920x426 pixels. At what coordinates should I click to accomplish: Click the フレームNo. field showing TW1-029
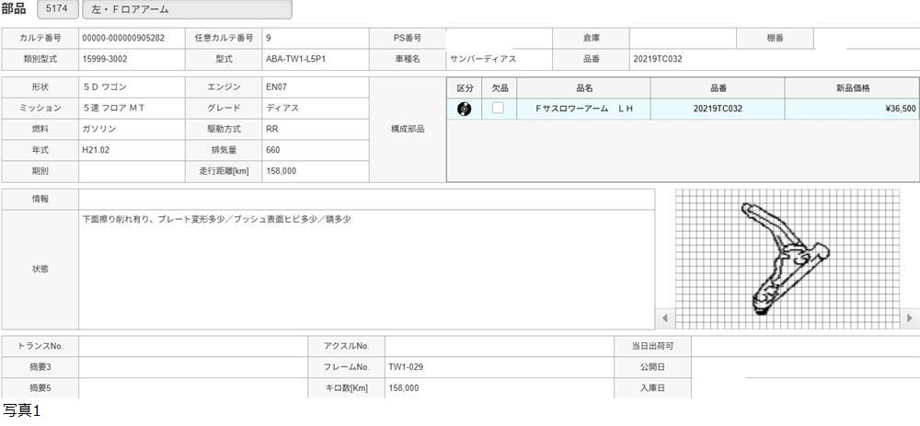coord(499,367)
